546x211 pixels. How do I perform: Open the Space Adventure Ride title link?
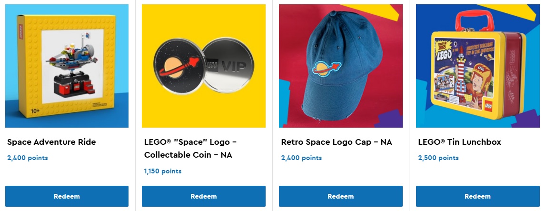[51, 142]
